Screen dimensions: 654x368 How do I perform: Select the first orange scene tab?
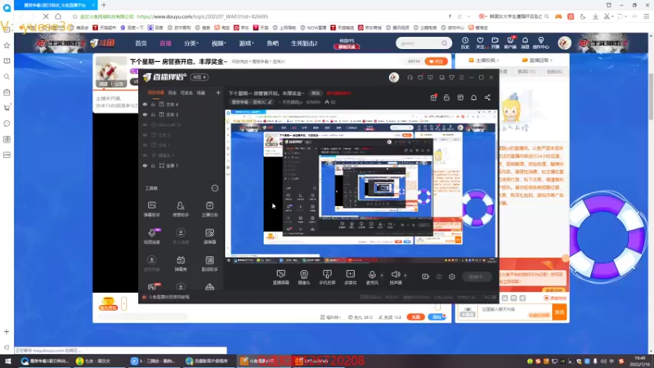155,92
